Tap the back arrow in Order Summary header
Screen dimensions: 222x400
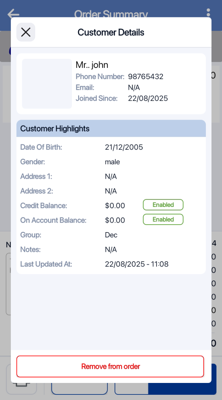tap(13, 13)
